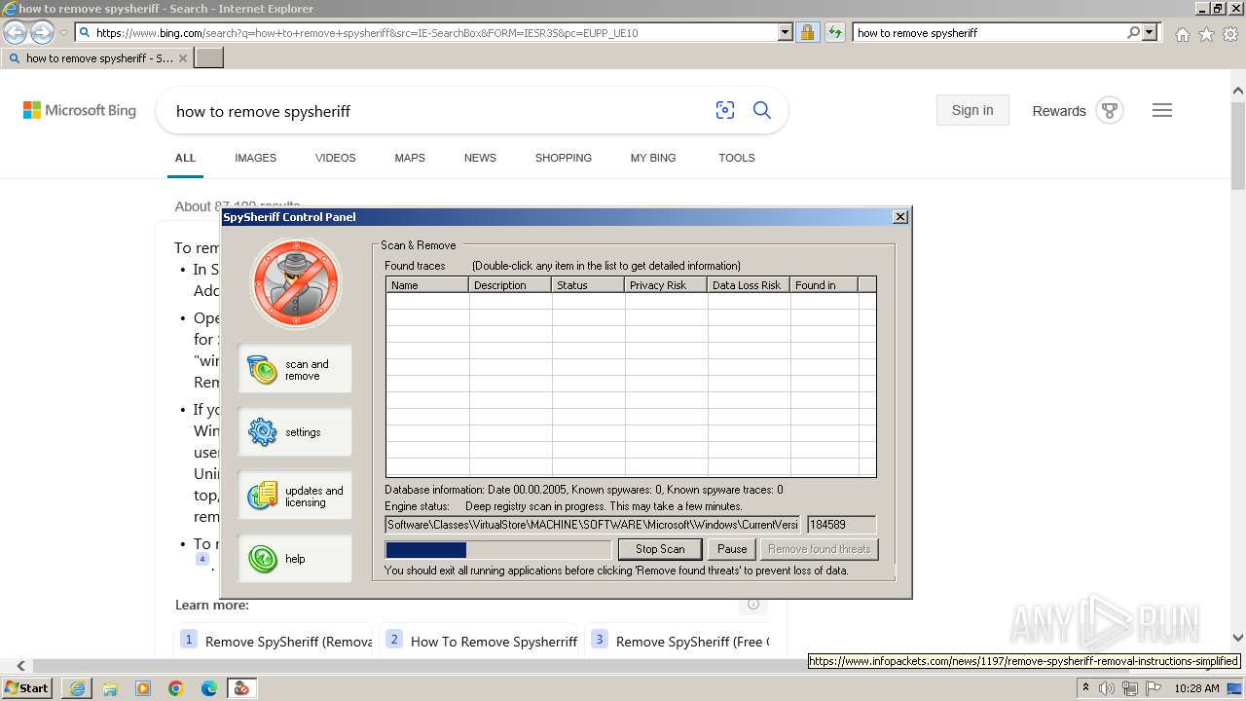Open updates and licensing section

pyautogui.click(x=295, y=496)
